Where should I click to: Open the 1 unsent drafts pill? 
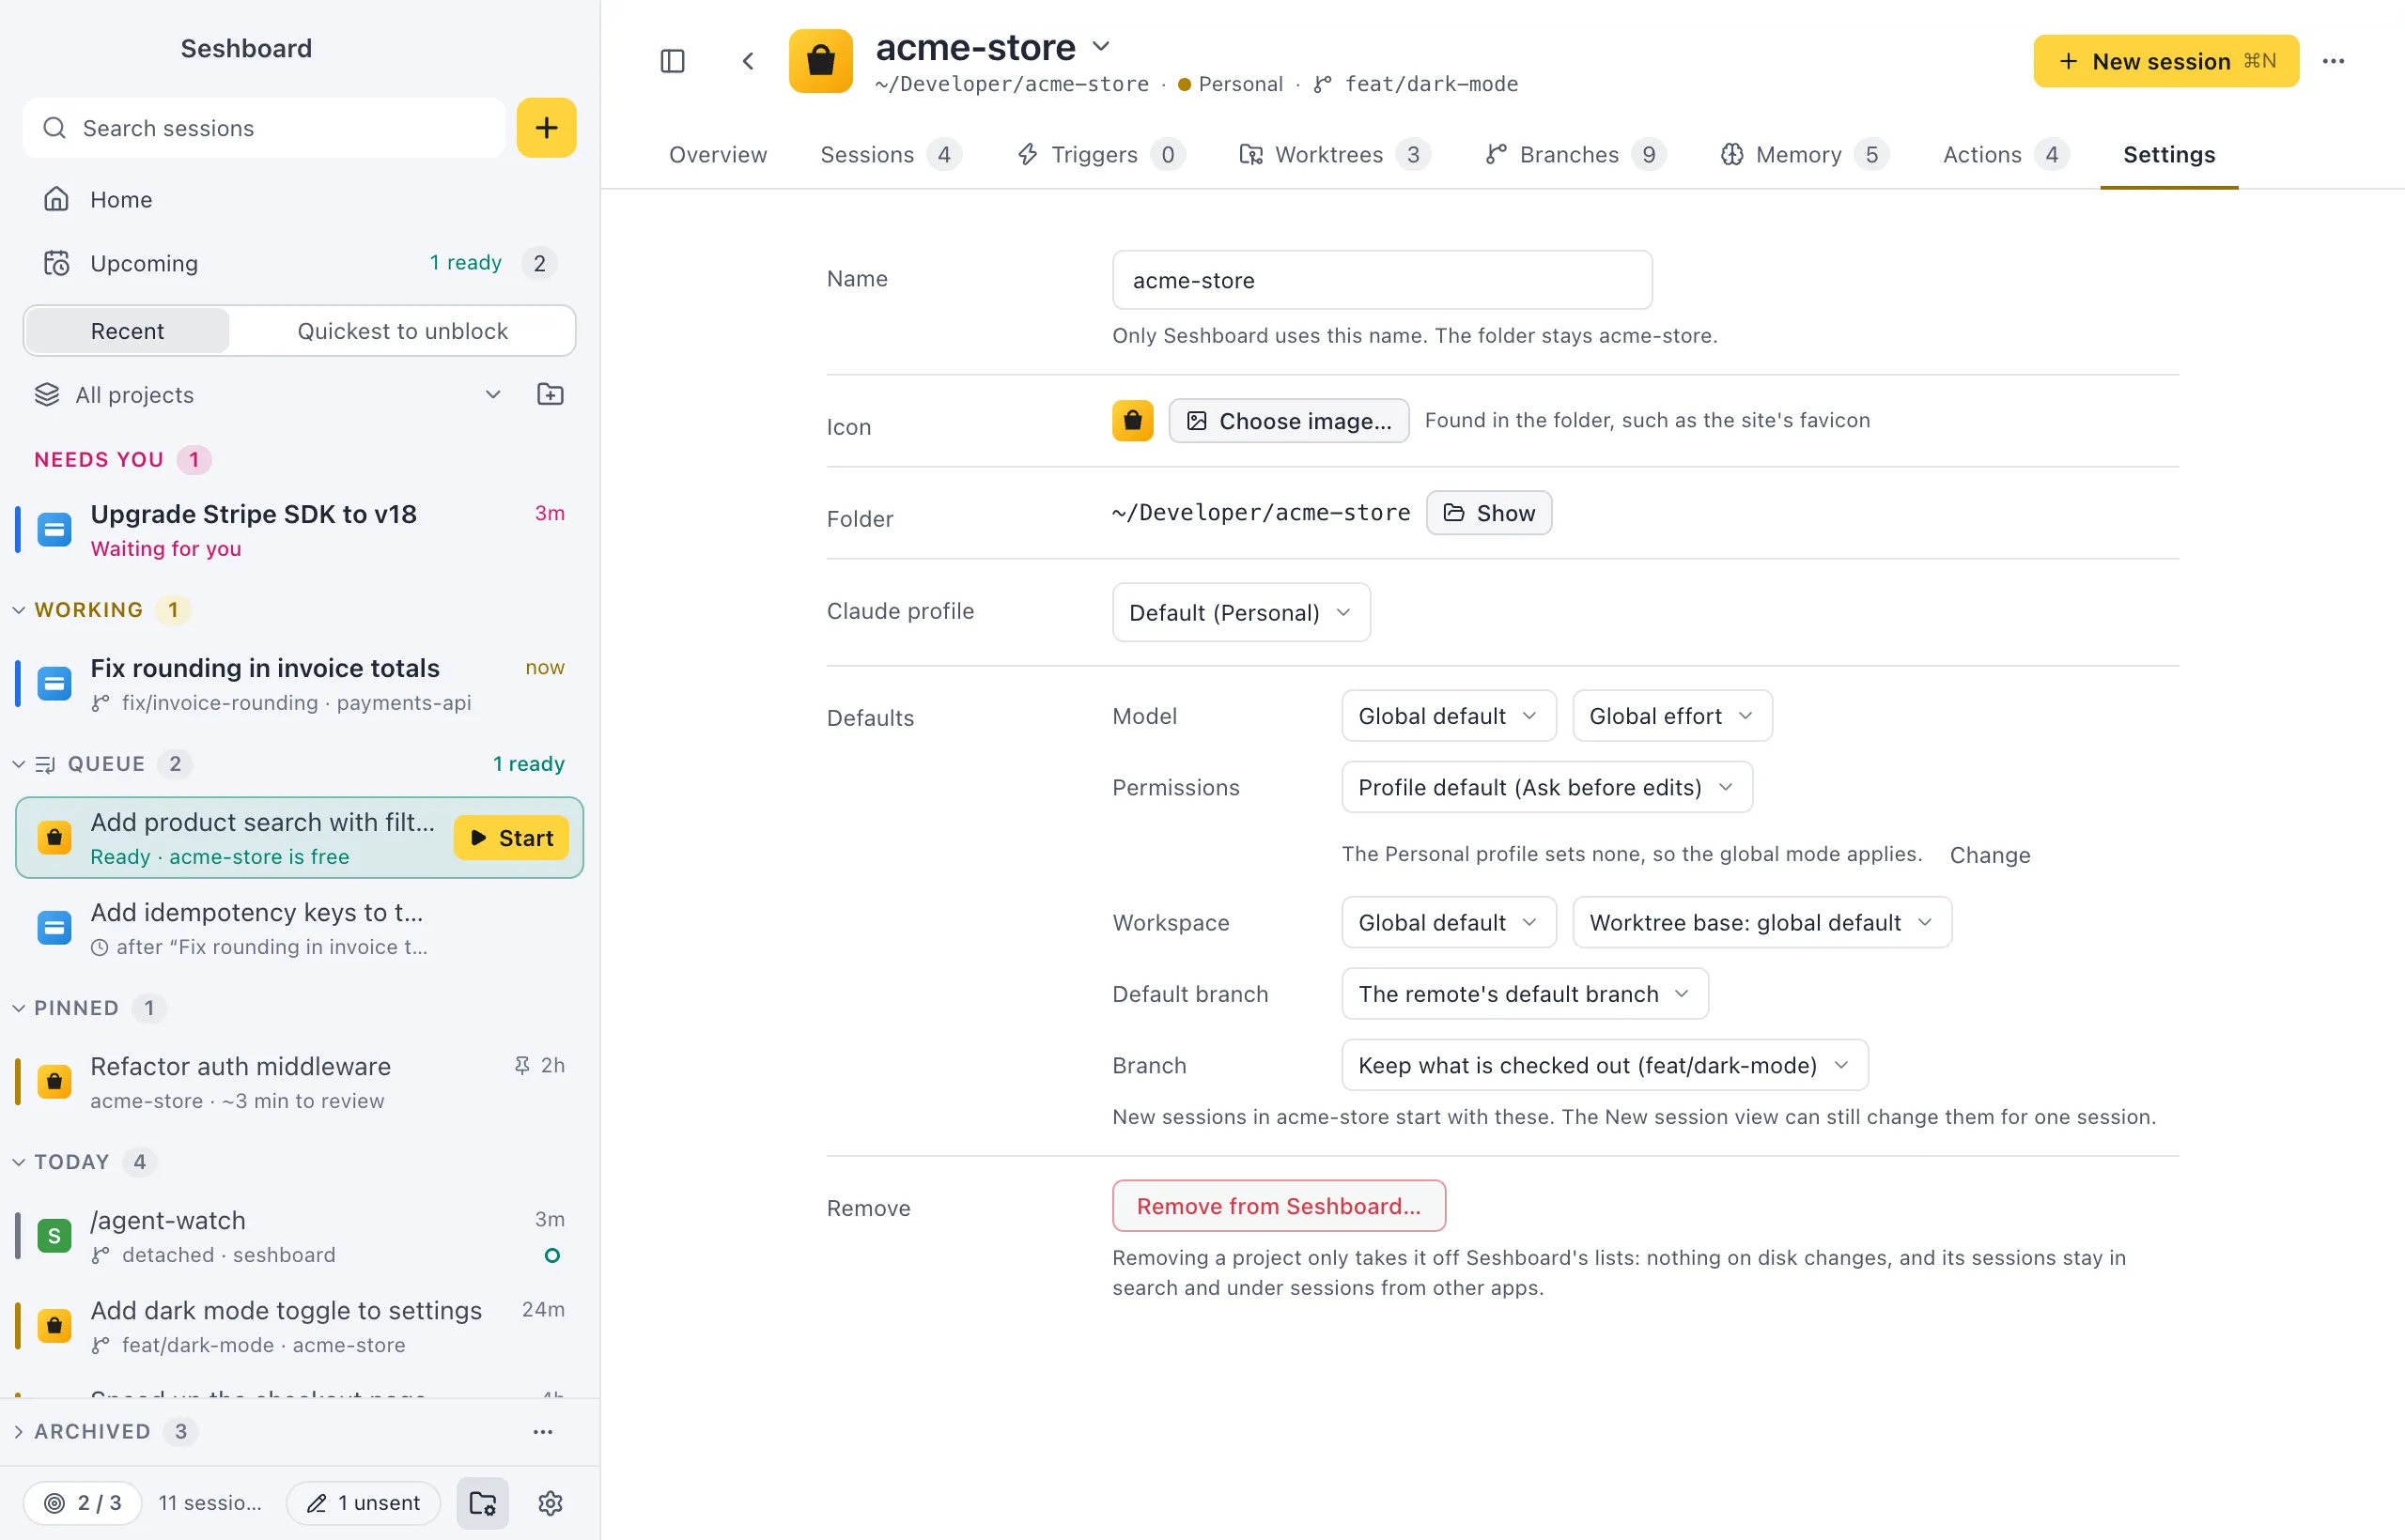362,1503
